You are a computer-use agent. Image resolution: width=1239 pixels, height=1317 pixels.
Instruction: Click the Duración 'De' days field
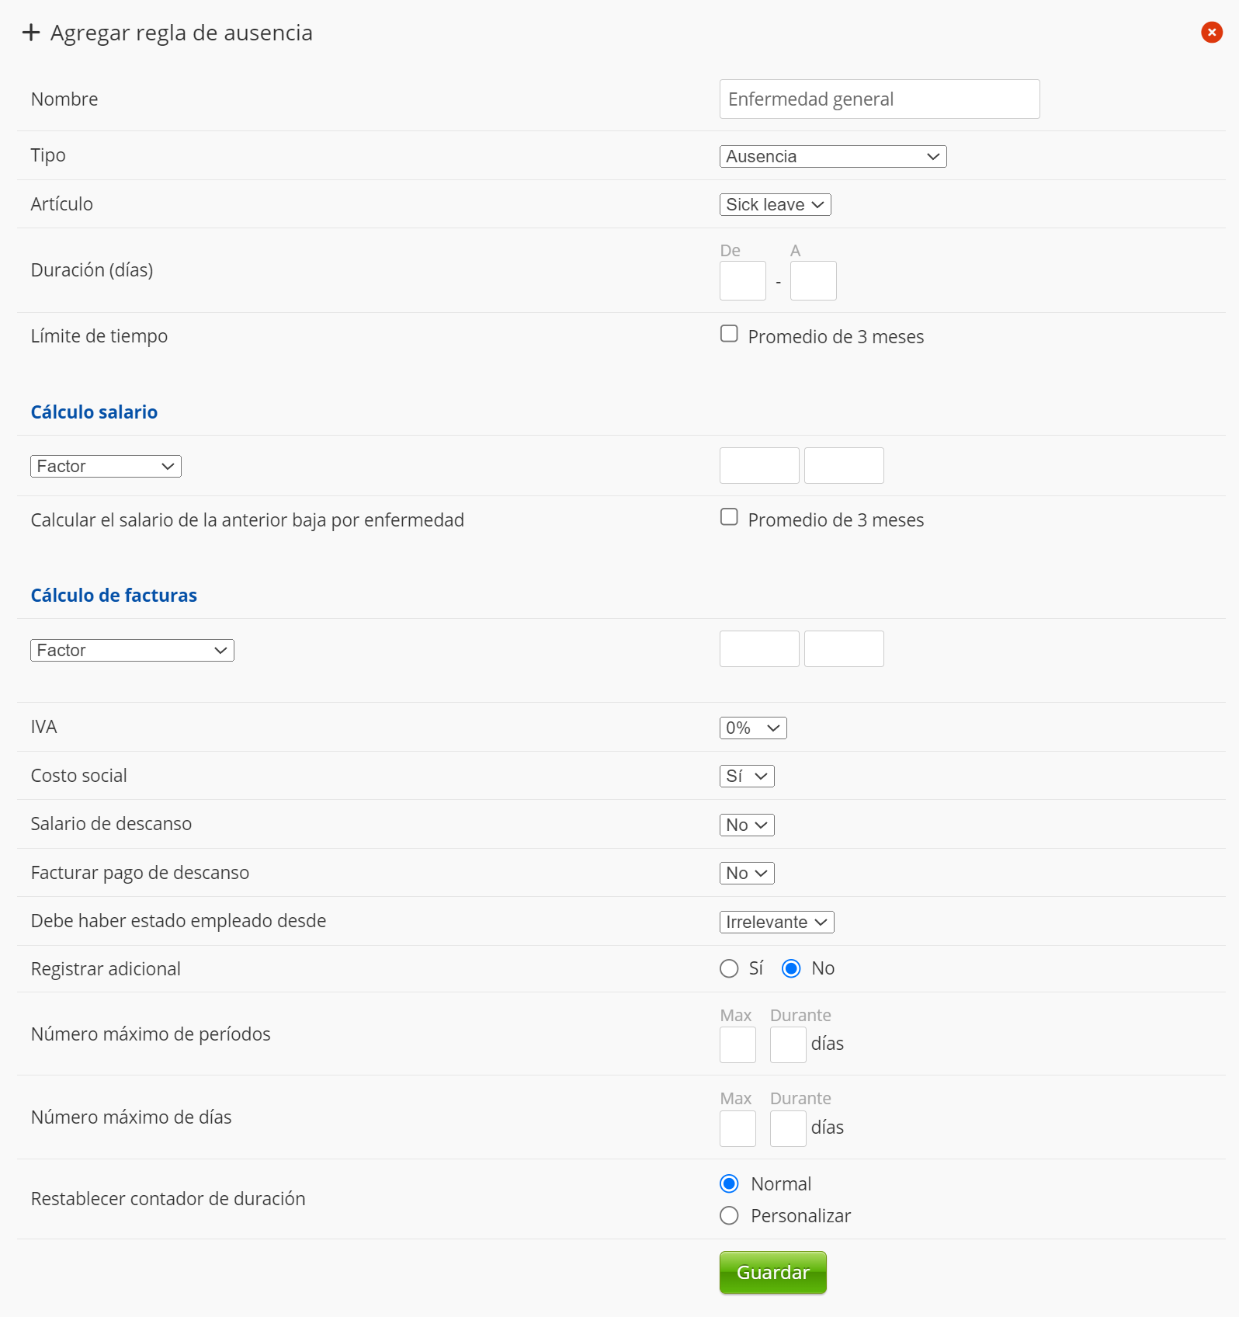coord(742,281)
